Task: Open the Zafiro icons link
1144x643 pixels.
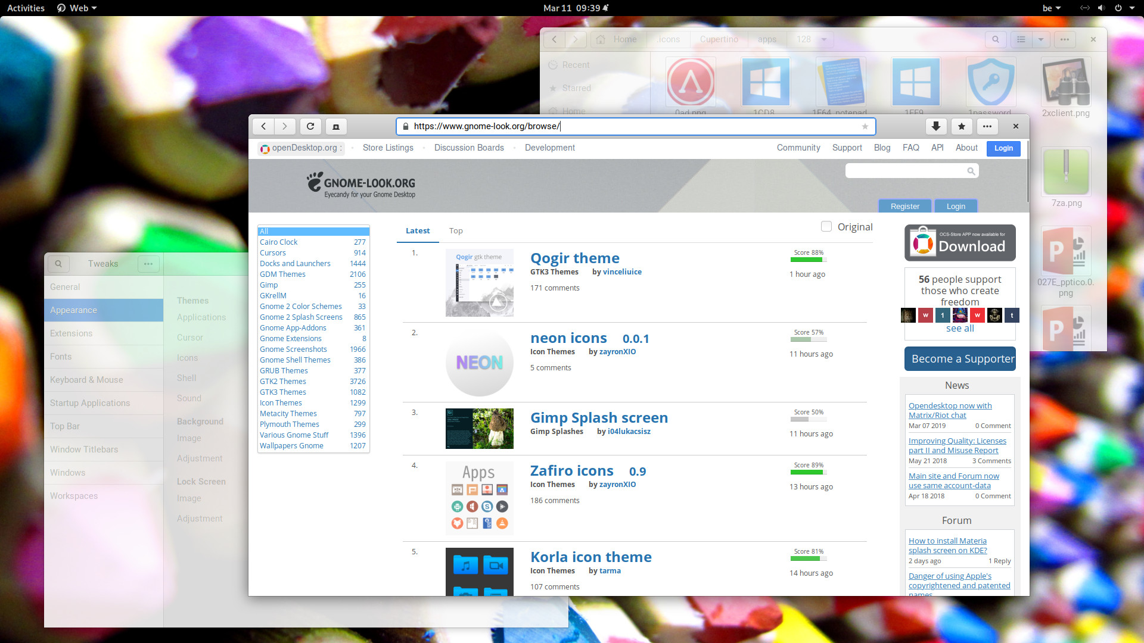Action: click(572, 470)
